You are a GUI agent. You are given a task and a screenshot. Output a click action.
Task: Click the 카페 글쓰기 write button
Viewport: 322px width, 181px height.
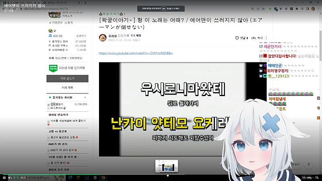67,78
